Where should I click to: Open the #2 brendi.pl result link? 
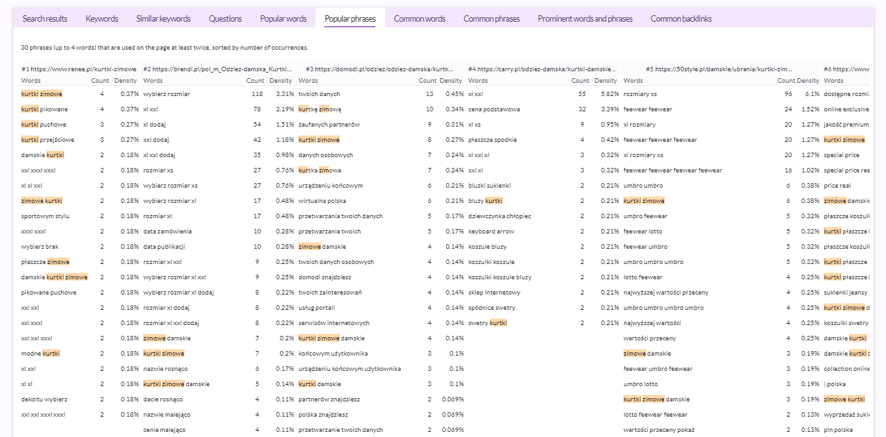(x=219, y=69)
